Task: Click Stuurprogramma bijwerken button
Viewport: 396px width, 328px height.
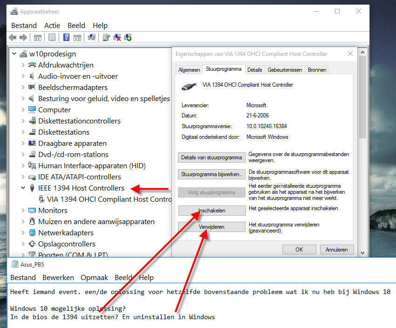Action: tap(212, 174)
